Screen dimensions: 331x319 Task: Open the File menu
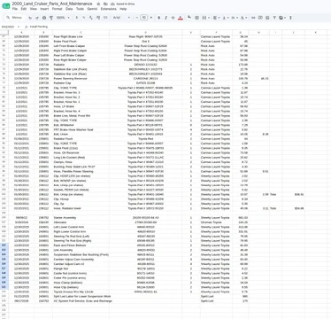(x=15, y=9)
